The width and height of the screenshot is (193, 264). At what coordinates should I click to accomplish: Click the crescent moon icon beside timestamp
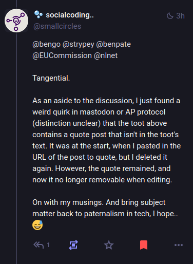point(170,16)
